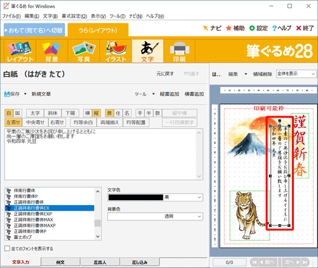
Task: Go to first page navigation icon
Action: [x=254, y=262]
